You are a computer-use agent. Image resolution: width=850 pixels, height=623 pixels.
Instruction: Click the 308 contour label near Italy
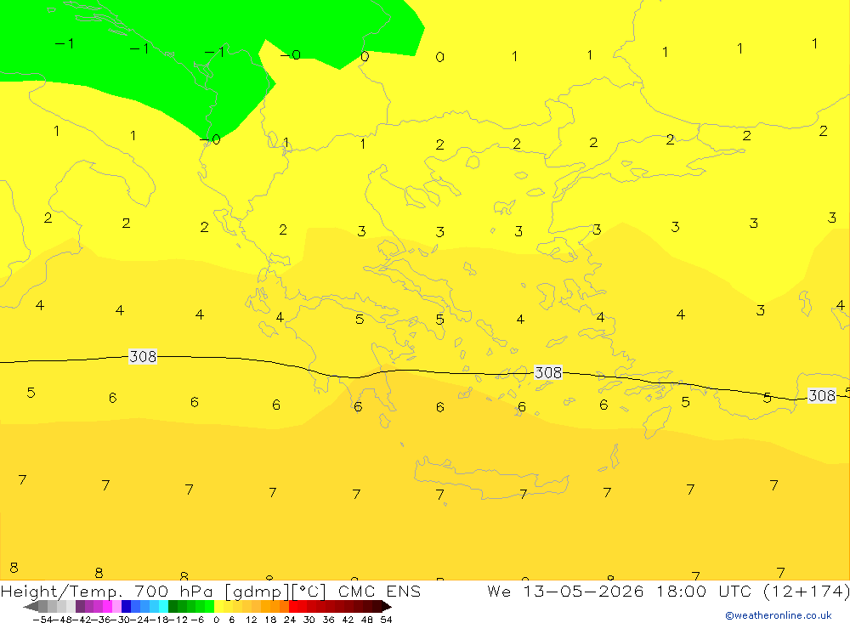coord(143,356)
